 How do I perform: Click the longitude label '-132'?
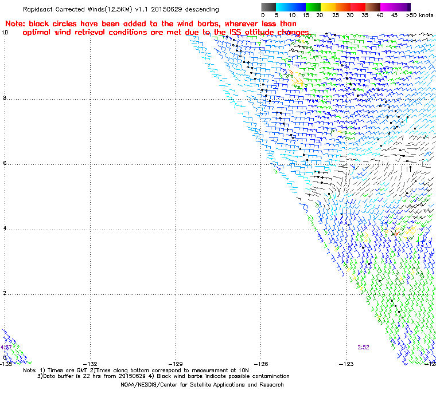pos(91,364)
